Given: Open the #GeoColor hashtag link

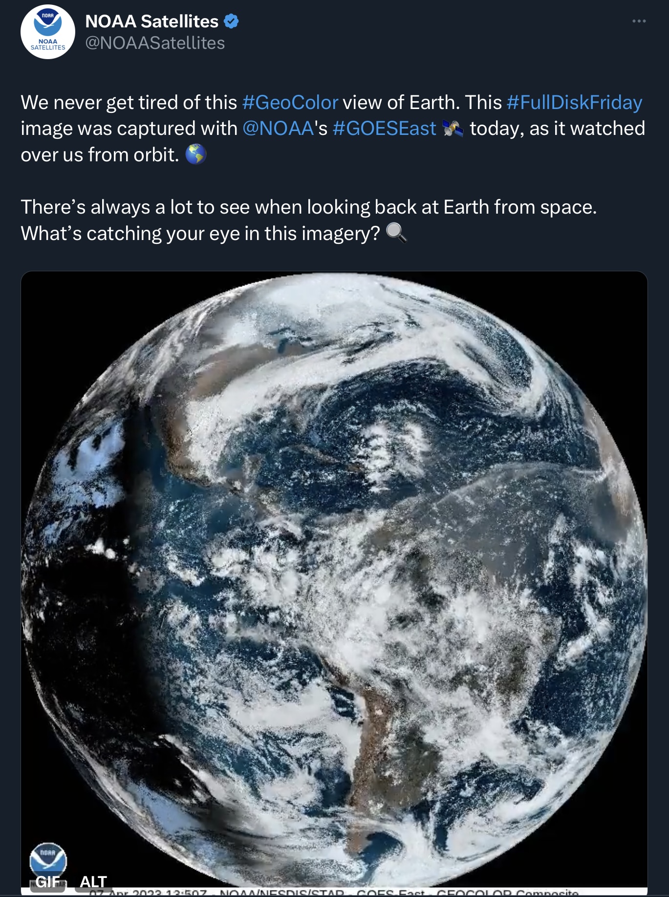Looking at the screenshot, I should tap(290, 103).
